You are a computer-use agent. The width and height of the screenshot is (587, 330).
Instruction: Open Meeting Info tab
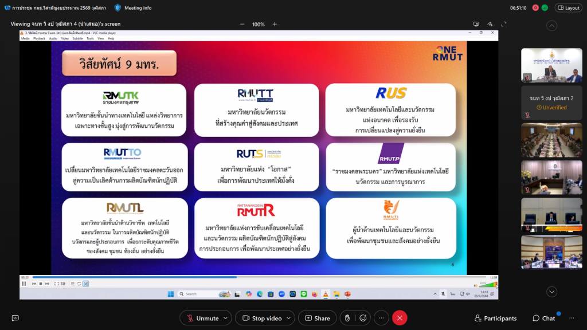[x=133, y=8]
